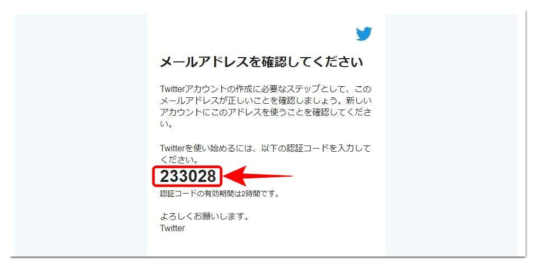534x265 pixels.
Task: Click the Twitter signature at the bottom
Action: (173, 228)
